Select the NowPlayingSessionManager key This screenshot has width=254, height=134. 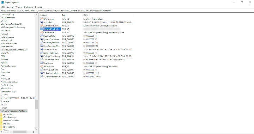14,50
